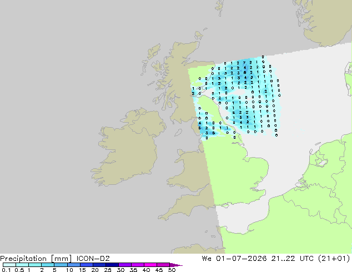Select the 5–10 mm legend color box
Image resolution: width=352 pixels, height=272 pixels.
click(x=61, y=265)
